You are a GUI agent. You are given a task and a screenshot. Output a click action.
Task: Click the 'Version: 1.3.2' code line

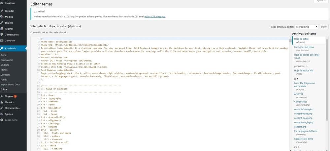[x=49, y=54]
